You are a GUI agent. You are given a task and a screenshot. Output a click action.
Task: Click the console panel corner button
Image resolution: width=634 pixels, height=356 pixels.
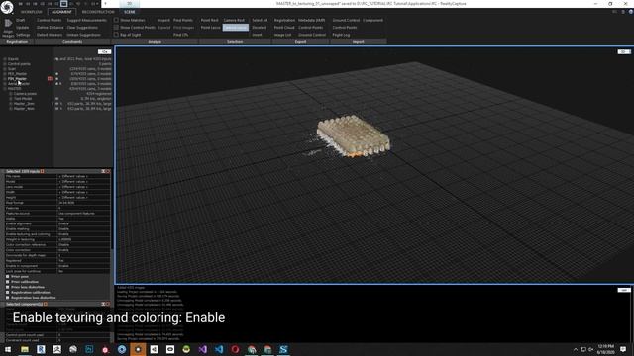click(x=624, y=290)
